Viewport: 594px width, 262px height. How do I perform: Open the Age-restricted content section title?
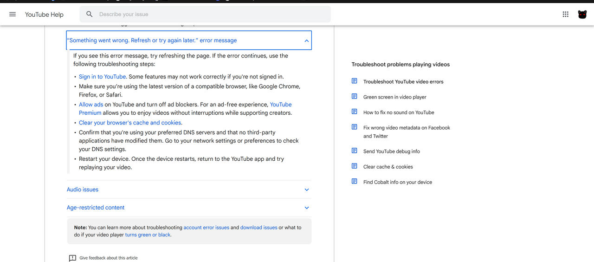point(96,208)
